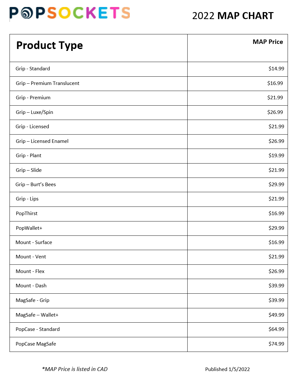This screenshot has height=378, width=293.
Task: Click the Product Type column header
Action: click(x=50, y=45)
